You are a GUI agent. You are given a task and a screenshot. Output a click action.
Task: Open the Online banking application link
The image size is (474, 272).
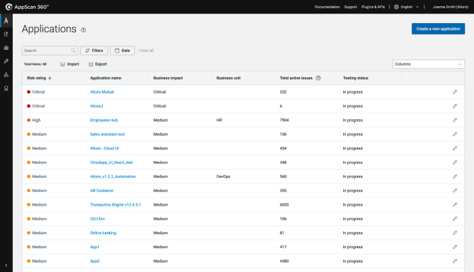[103, 233]
